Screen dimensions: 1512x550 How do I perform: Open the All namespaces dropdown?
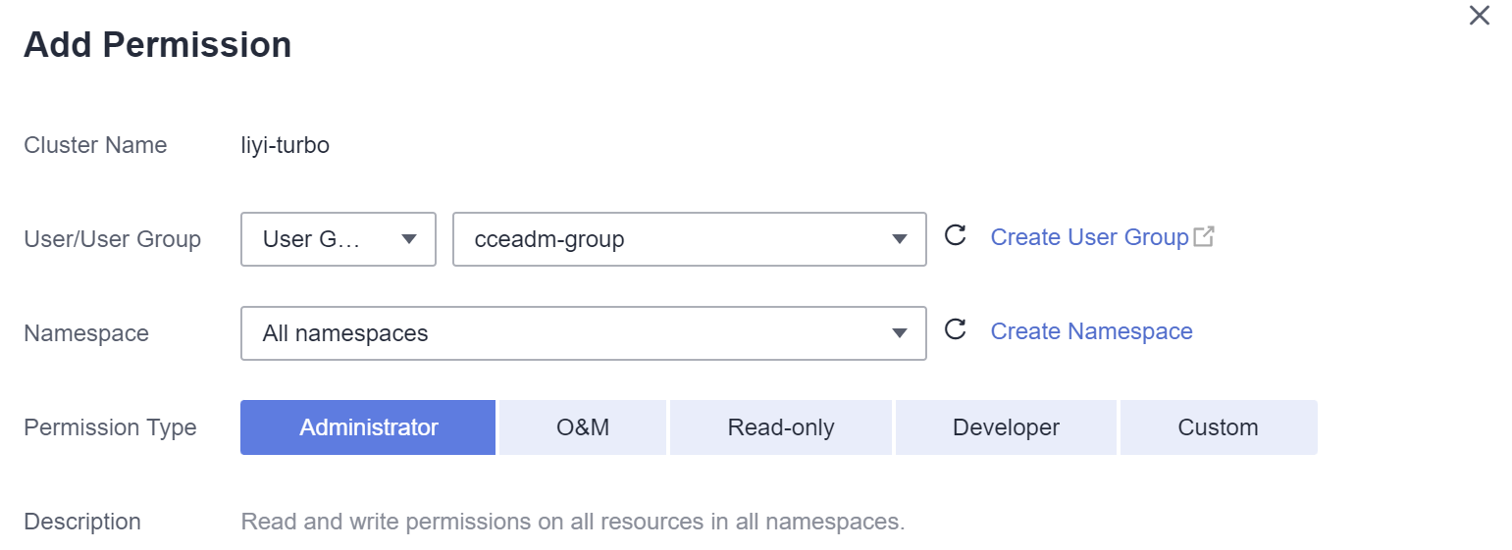pyautogui.click(x=584, y=333)
